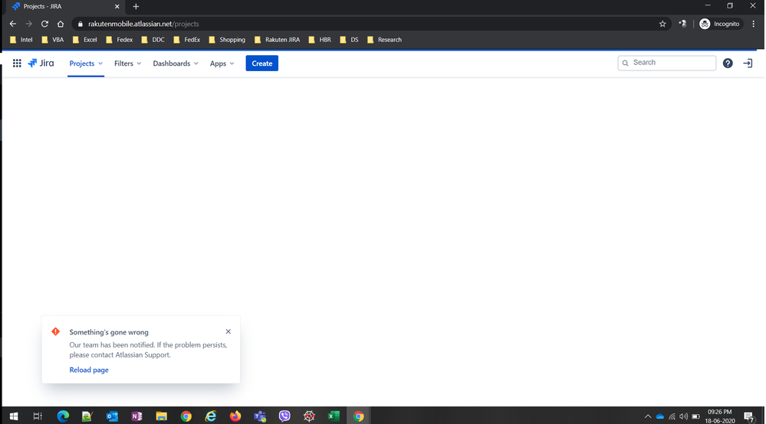
Task: Expand the Projects dropdown menu
Action: [86, 64]
